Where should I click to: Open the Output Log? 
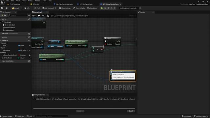19,116
